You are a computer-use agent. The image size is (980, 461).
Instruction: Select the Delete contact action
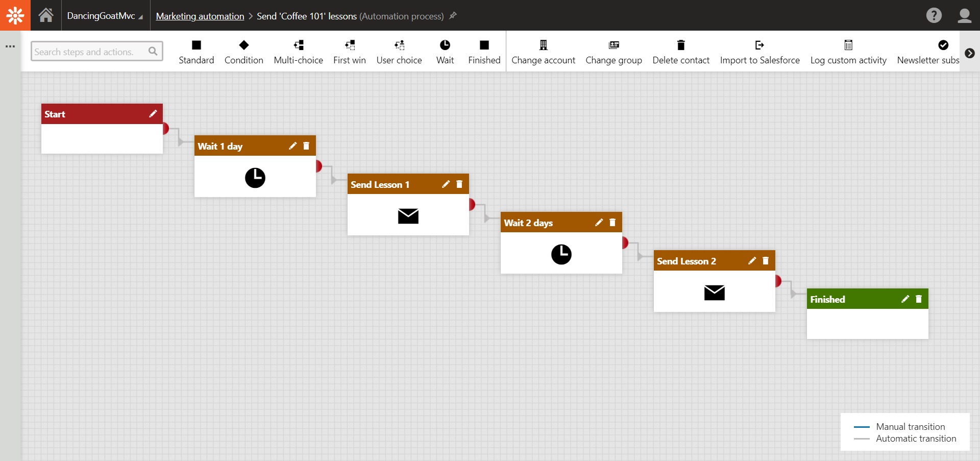(681, 51)
